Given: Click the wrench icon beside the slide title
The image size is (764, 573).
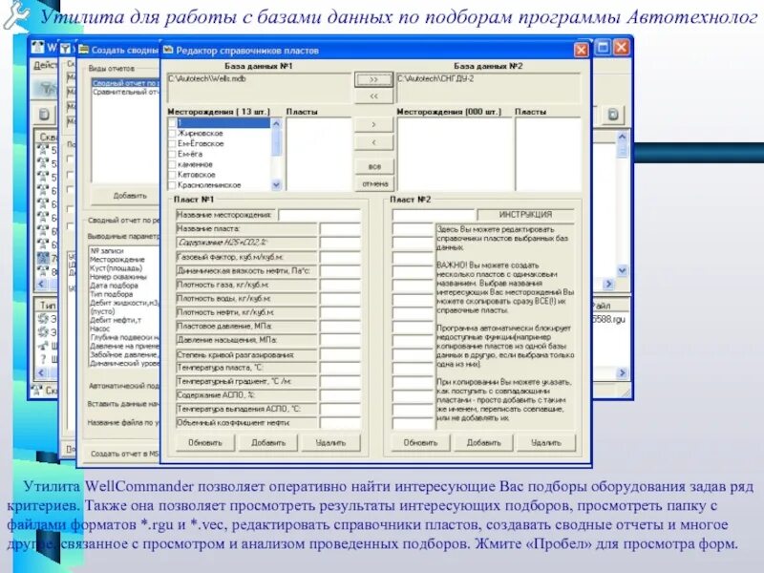Looking at the screenshot, I should 16,14.
